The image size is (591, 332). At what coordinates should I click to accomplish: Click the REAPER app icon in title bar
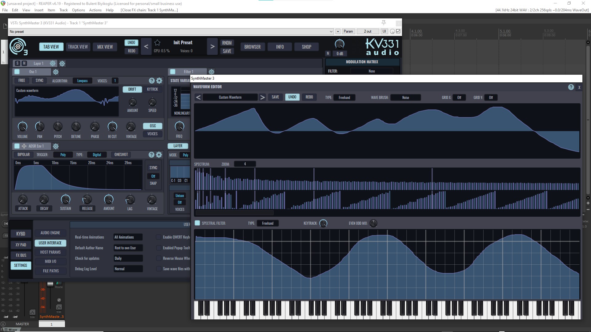coord(3,3)
